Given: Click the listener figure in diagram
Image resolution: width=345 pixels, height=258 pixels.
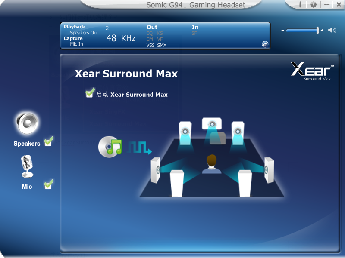Looking at the screenshot, I should pos(212,164).
